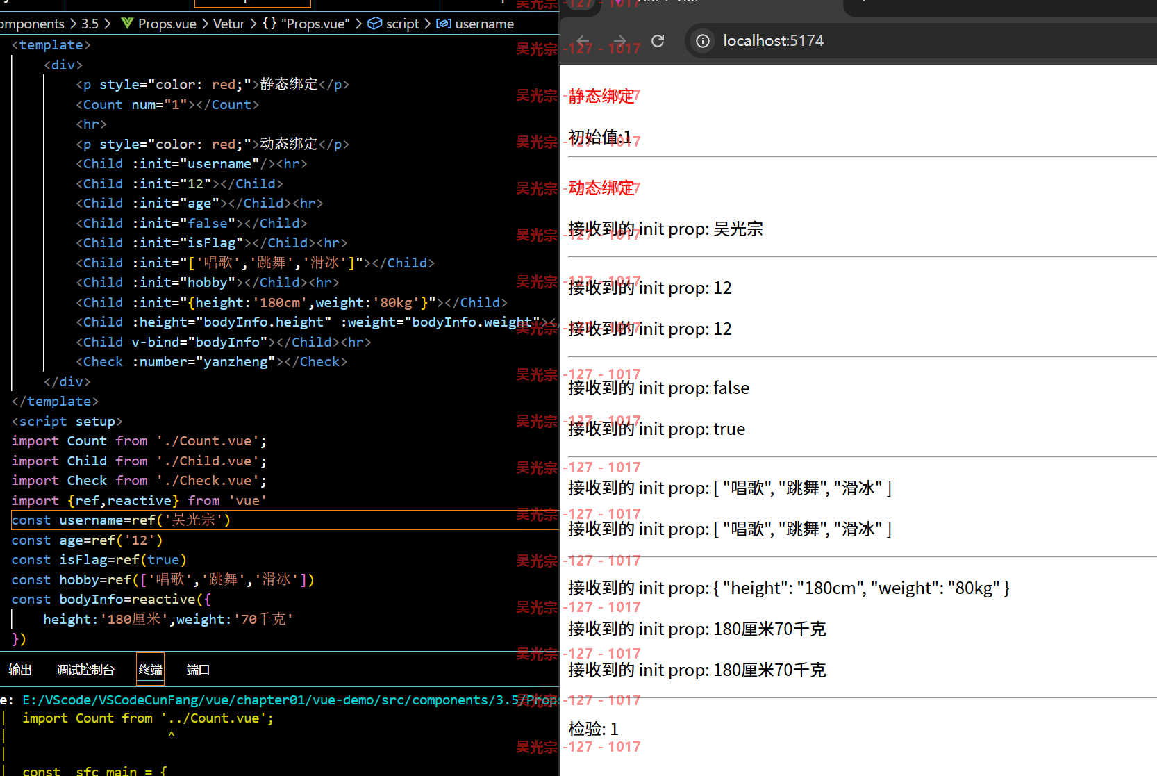Click the import {ref,reactive} from 'vue' line

[139, 501]
